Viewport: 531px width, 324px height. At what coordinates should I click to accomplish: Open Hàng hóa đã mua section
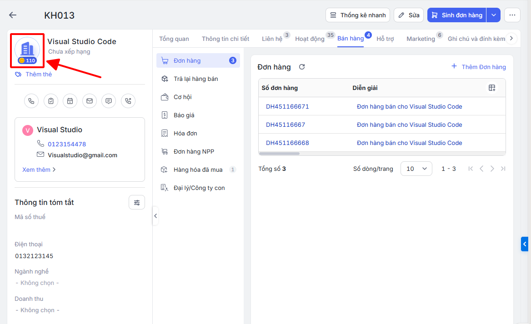[x=198, y=169]
